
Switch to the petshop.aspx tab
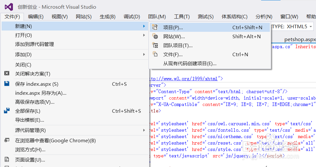tap(300, 40)
